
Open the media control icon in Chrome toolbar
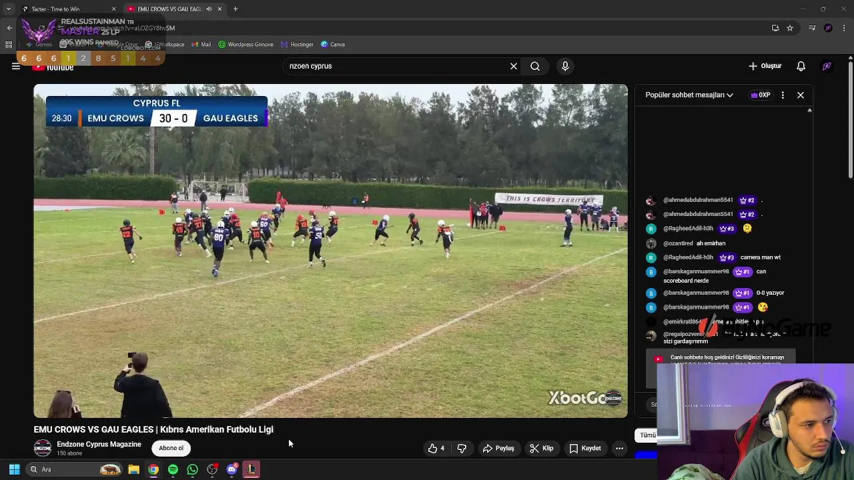[812, 28]
